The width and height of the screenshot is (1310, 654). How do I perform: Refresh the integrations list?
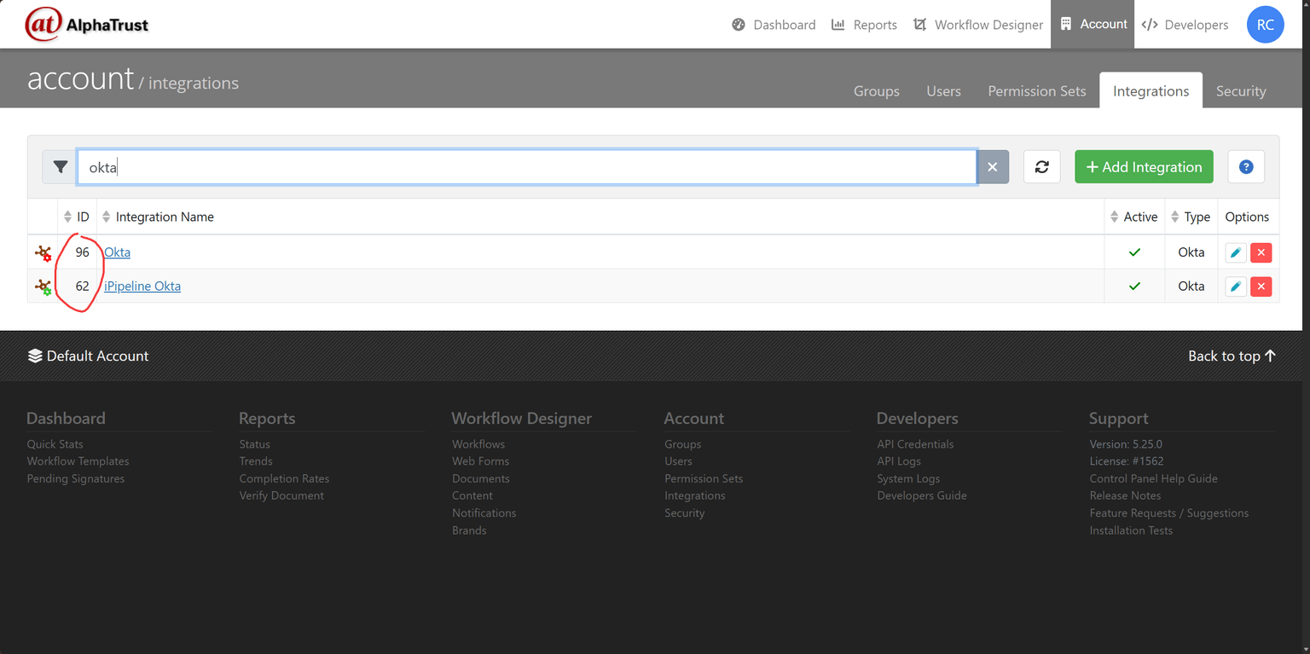pos(1041,167)
